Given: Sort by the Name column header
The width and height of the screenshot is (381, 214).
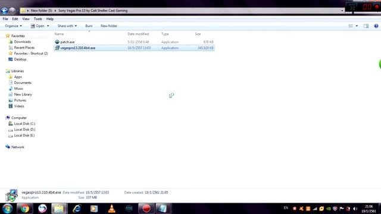Looking at the screenshot, I should click(x=59, y=34).
